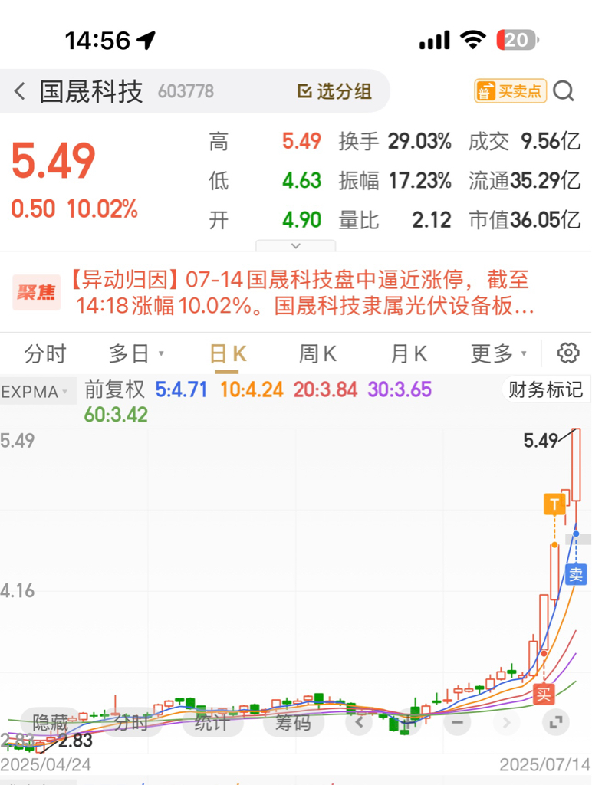Tap the 隐藏 hide overlay button
This screenshot has height=785, width=592.
50,722
